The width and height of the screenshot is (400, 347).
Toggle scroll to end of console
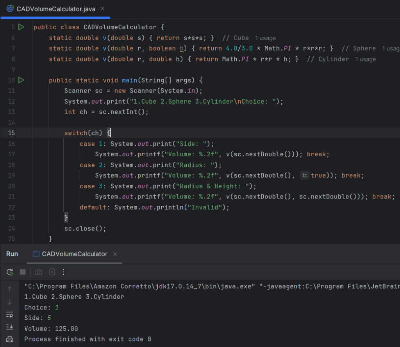10,327
